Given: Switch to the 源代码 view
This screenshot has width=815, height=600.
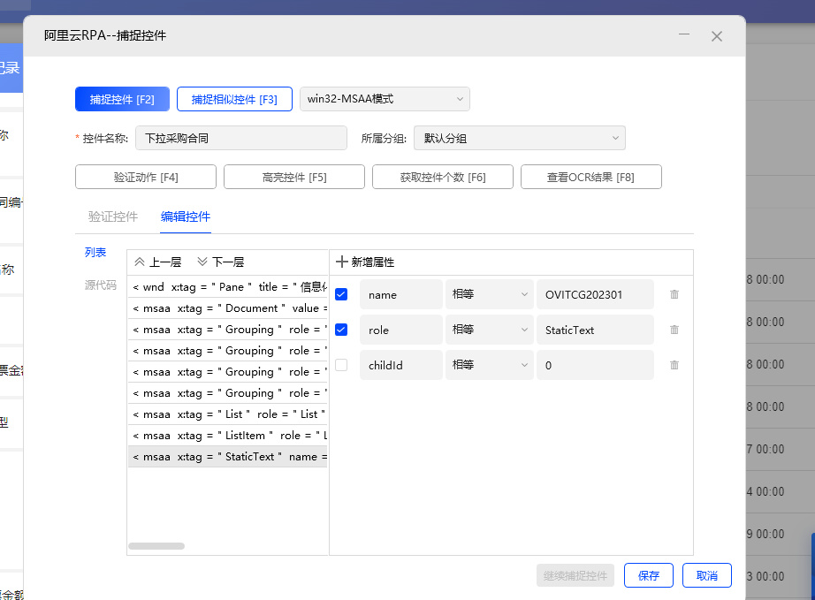Looking at the screenshot, I should coord(100,285).
